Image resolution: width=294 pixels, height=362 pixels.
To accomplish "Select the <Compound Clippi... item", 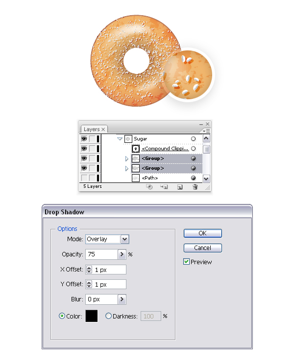I will (165, 149).
